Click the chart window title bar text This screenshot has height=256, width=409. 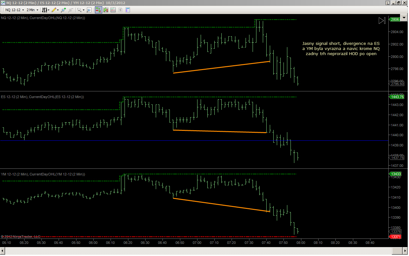[x=66, y=3]
